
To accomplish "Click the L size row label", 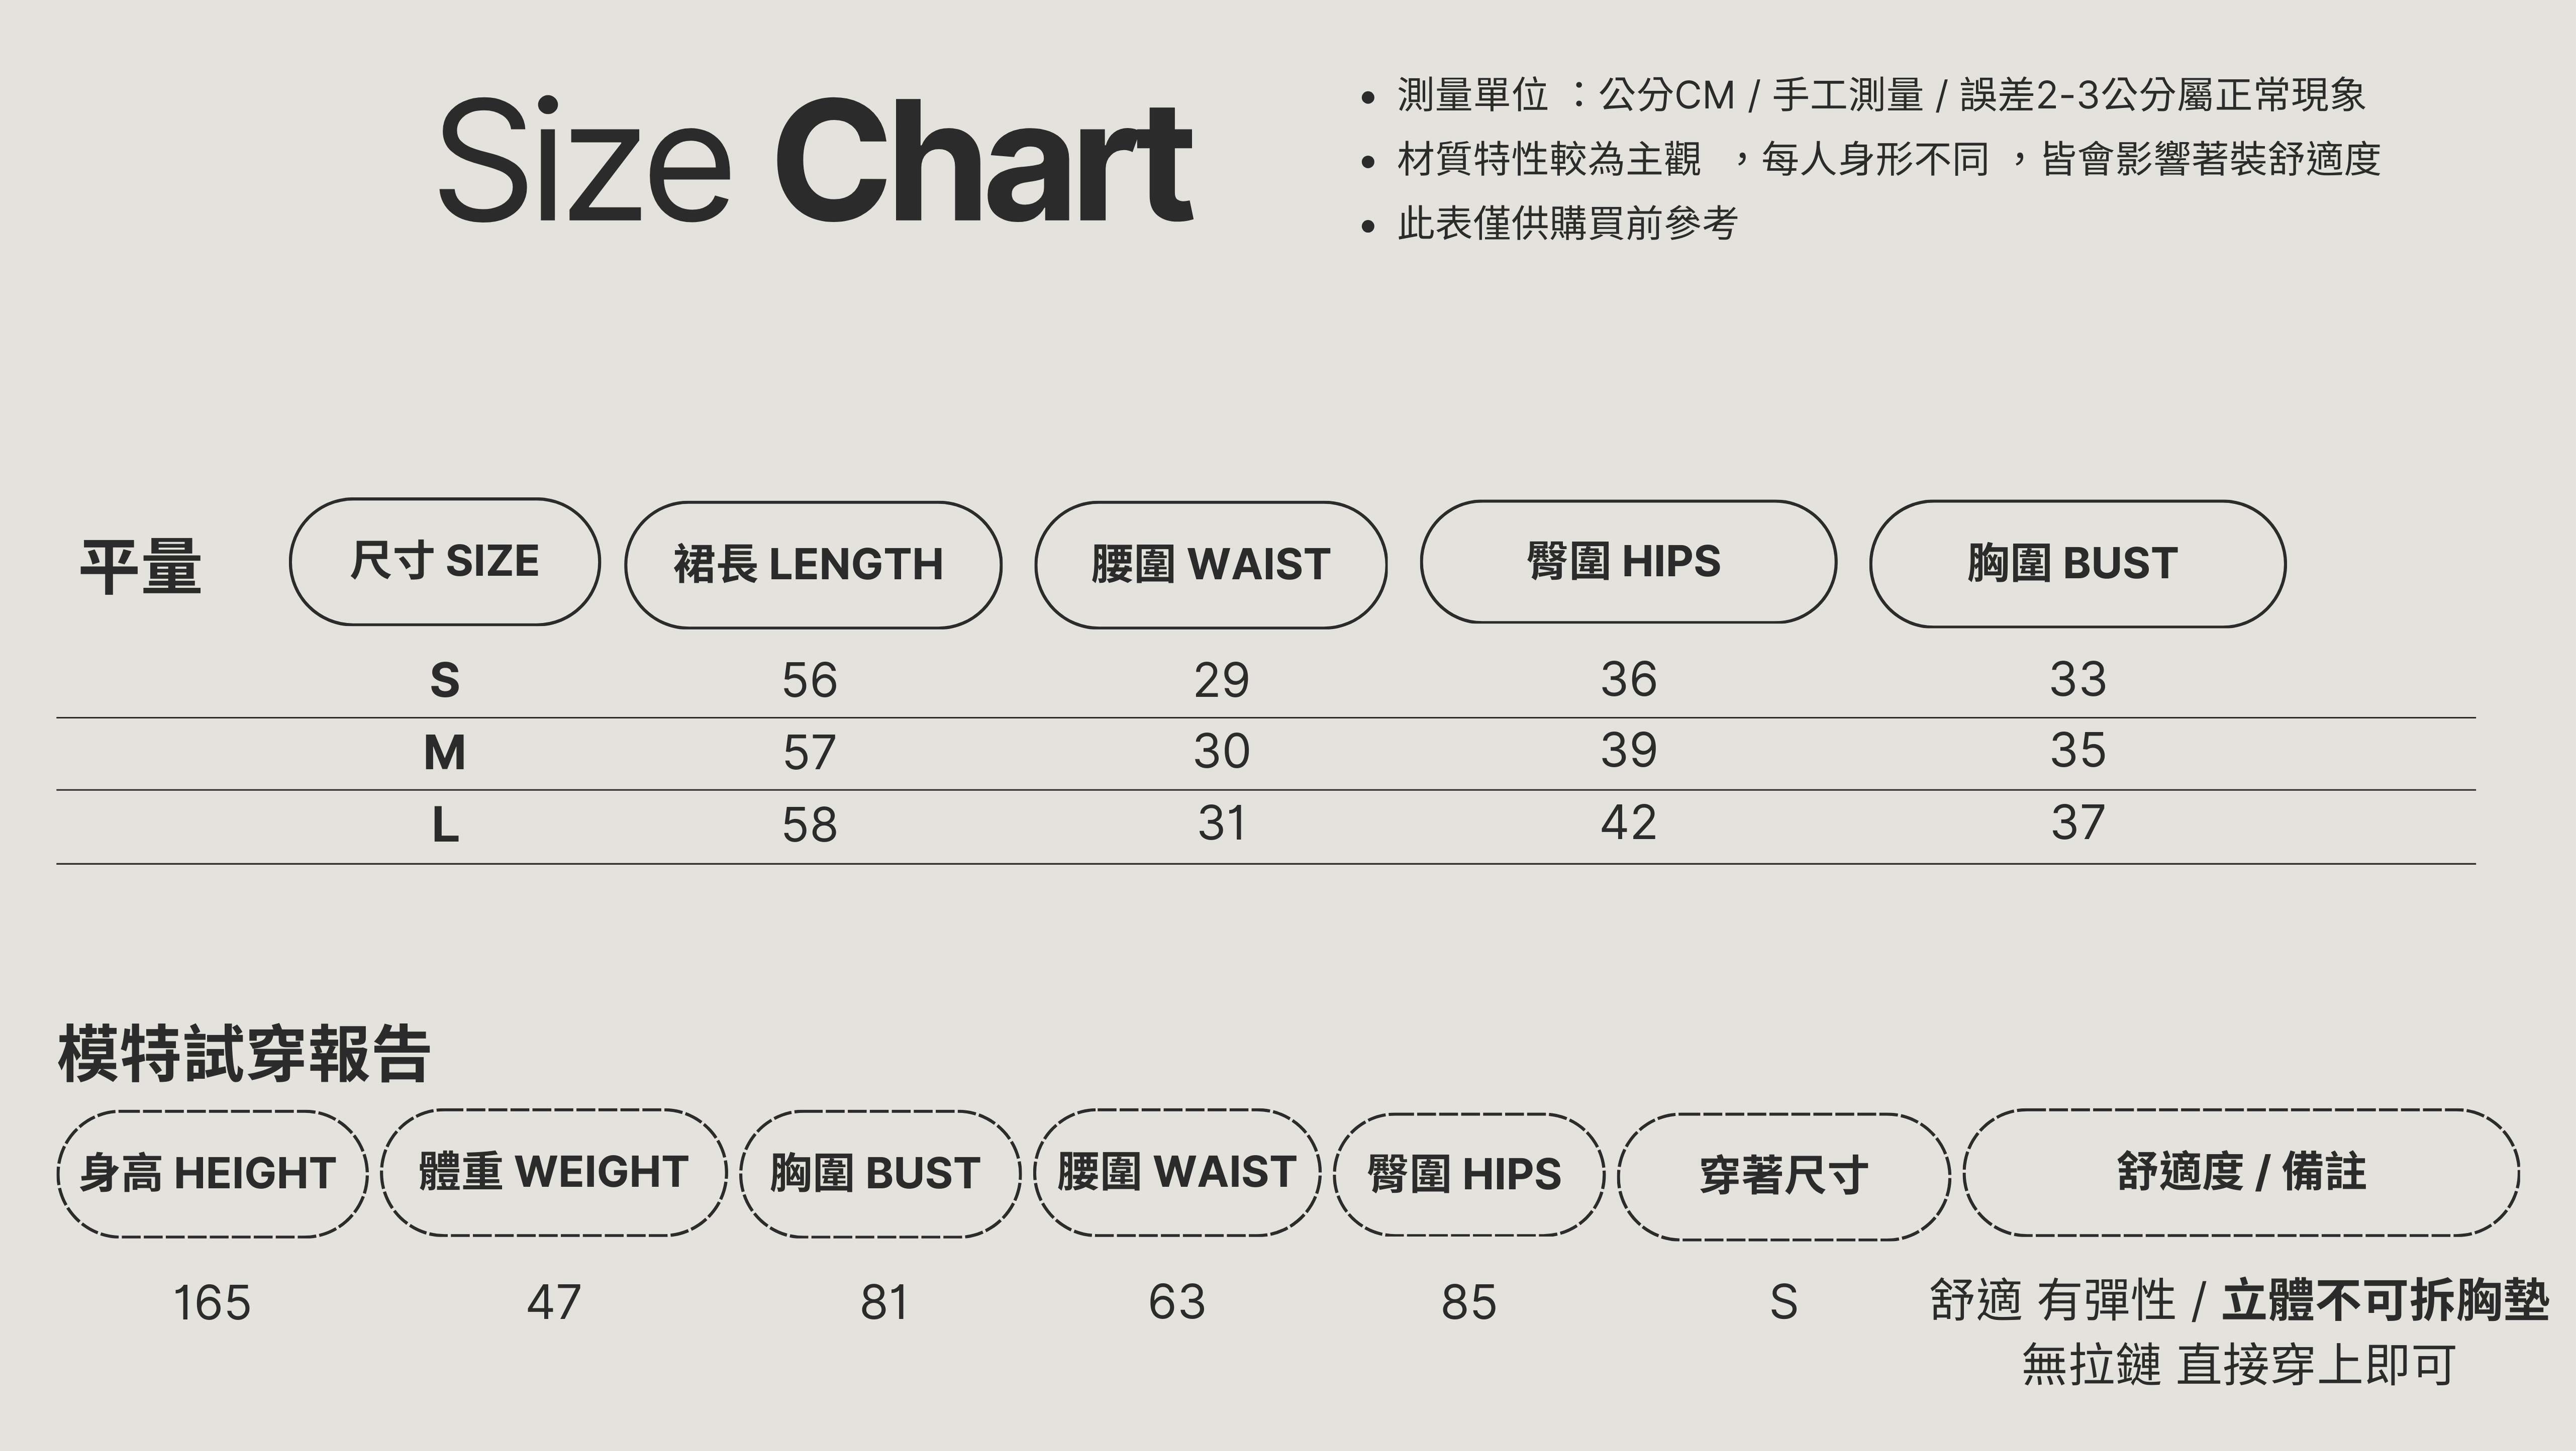I will point(445,826).
